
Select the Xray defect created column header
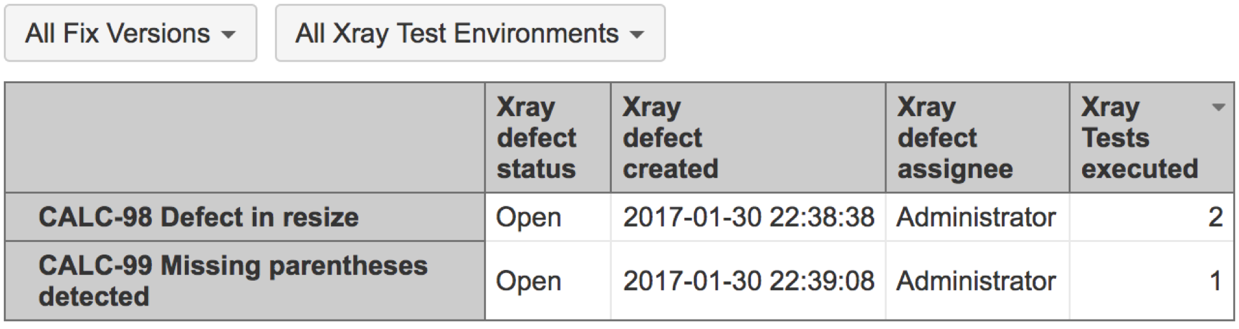point(748,138)
